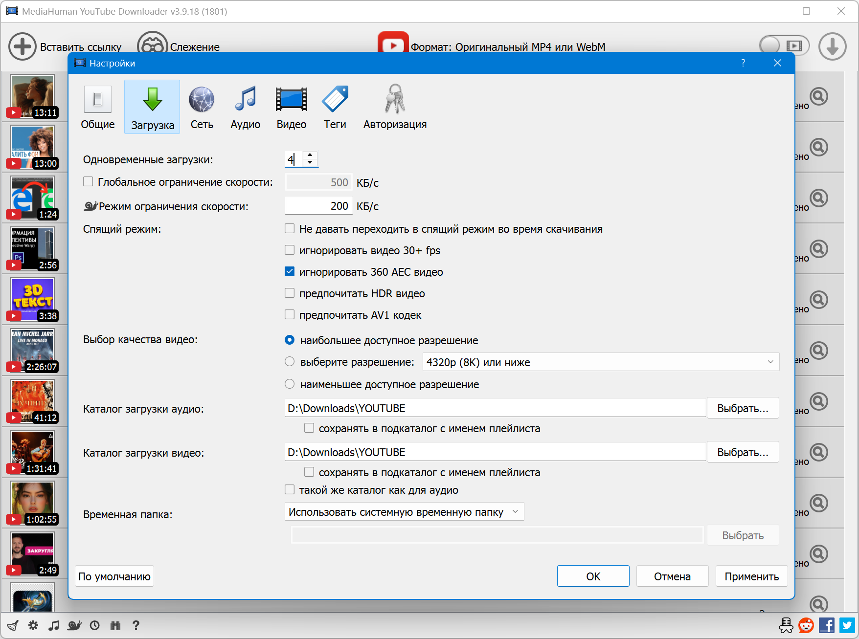Click the question mark icon in status bar
Viewport: 859px width, 639px height.
(x=136, y=625)
